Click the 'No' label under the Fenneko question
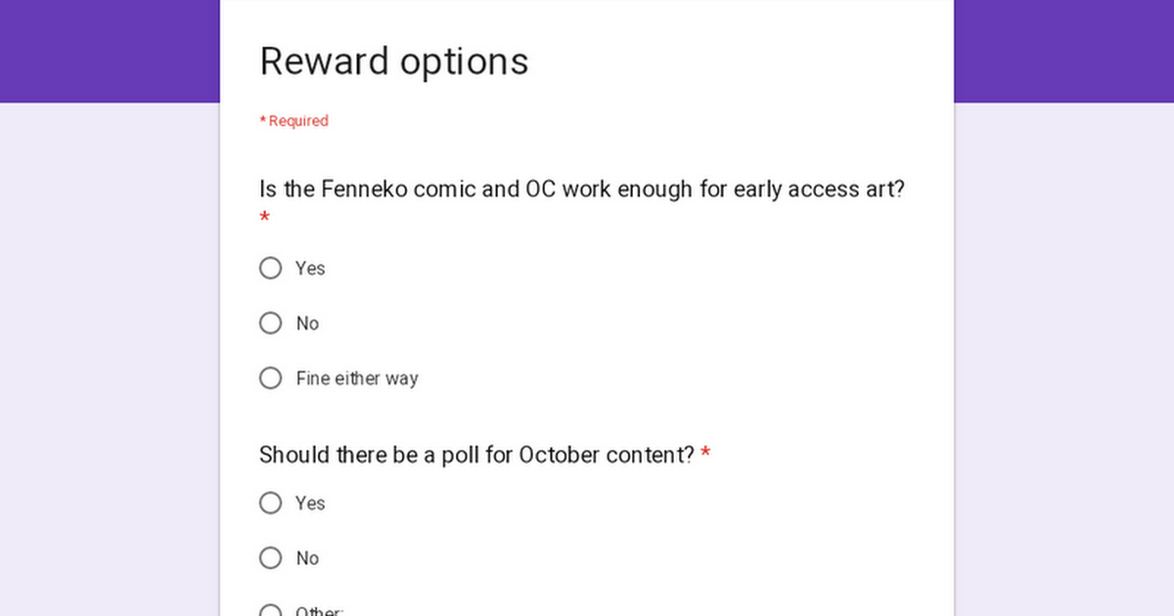The height and width of the screenshot is (616, 1174). pos(307,323)
